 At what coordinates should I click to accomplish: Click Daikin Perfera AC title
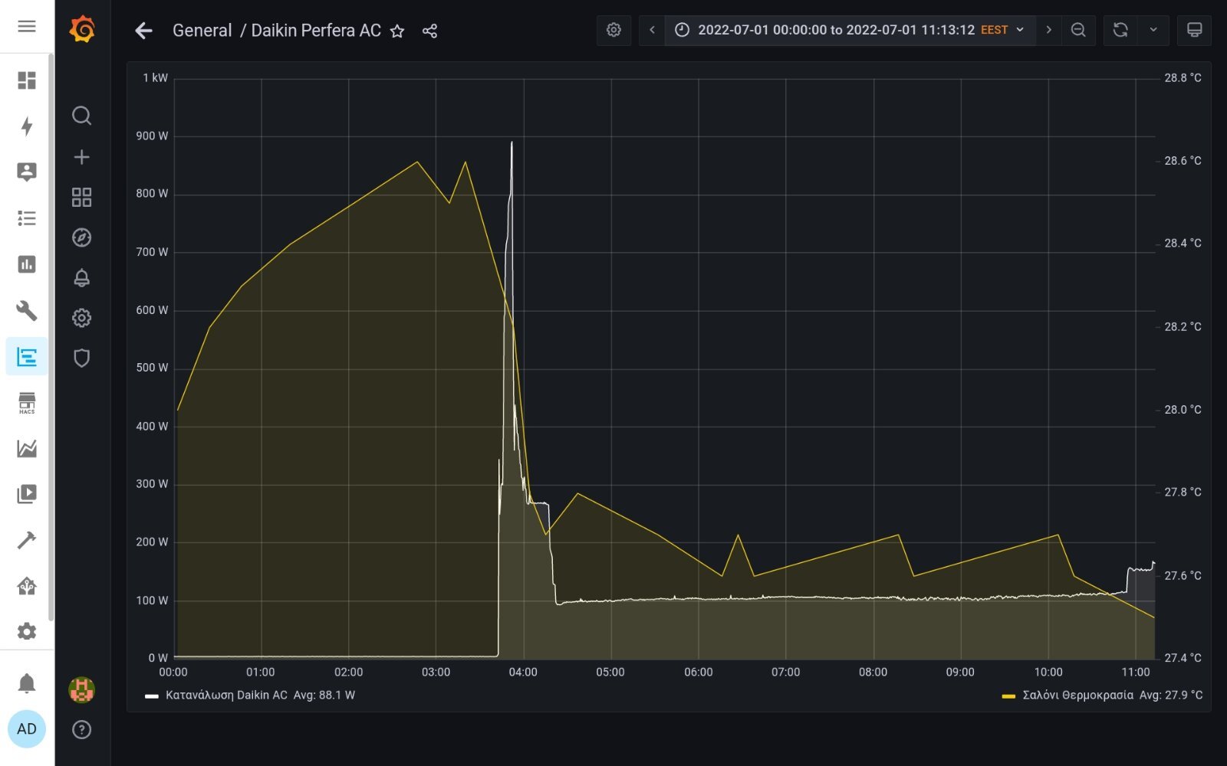click(x=316, y=31)
